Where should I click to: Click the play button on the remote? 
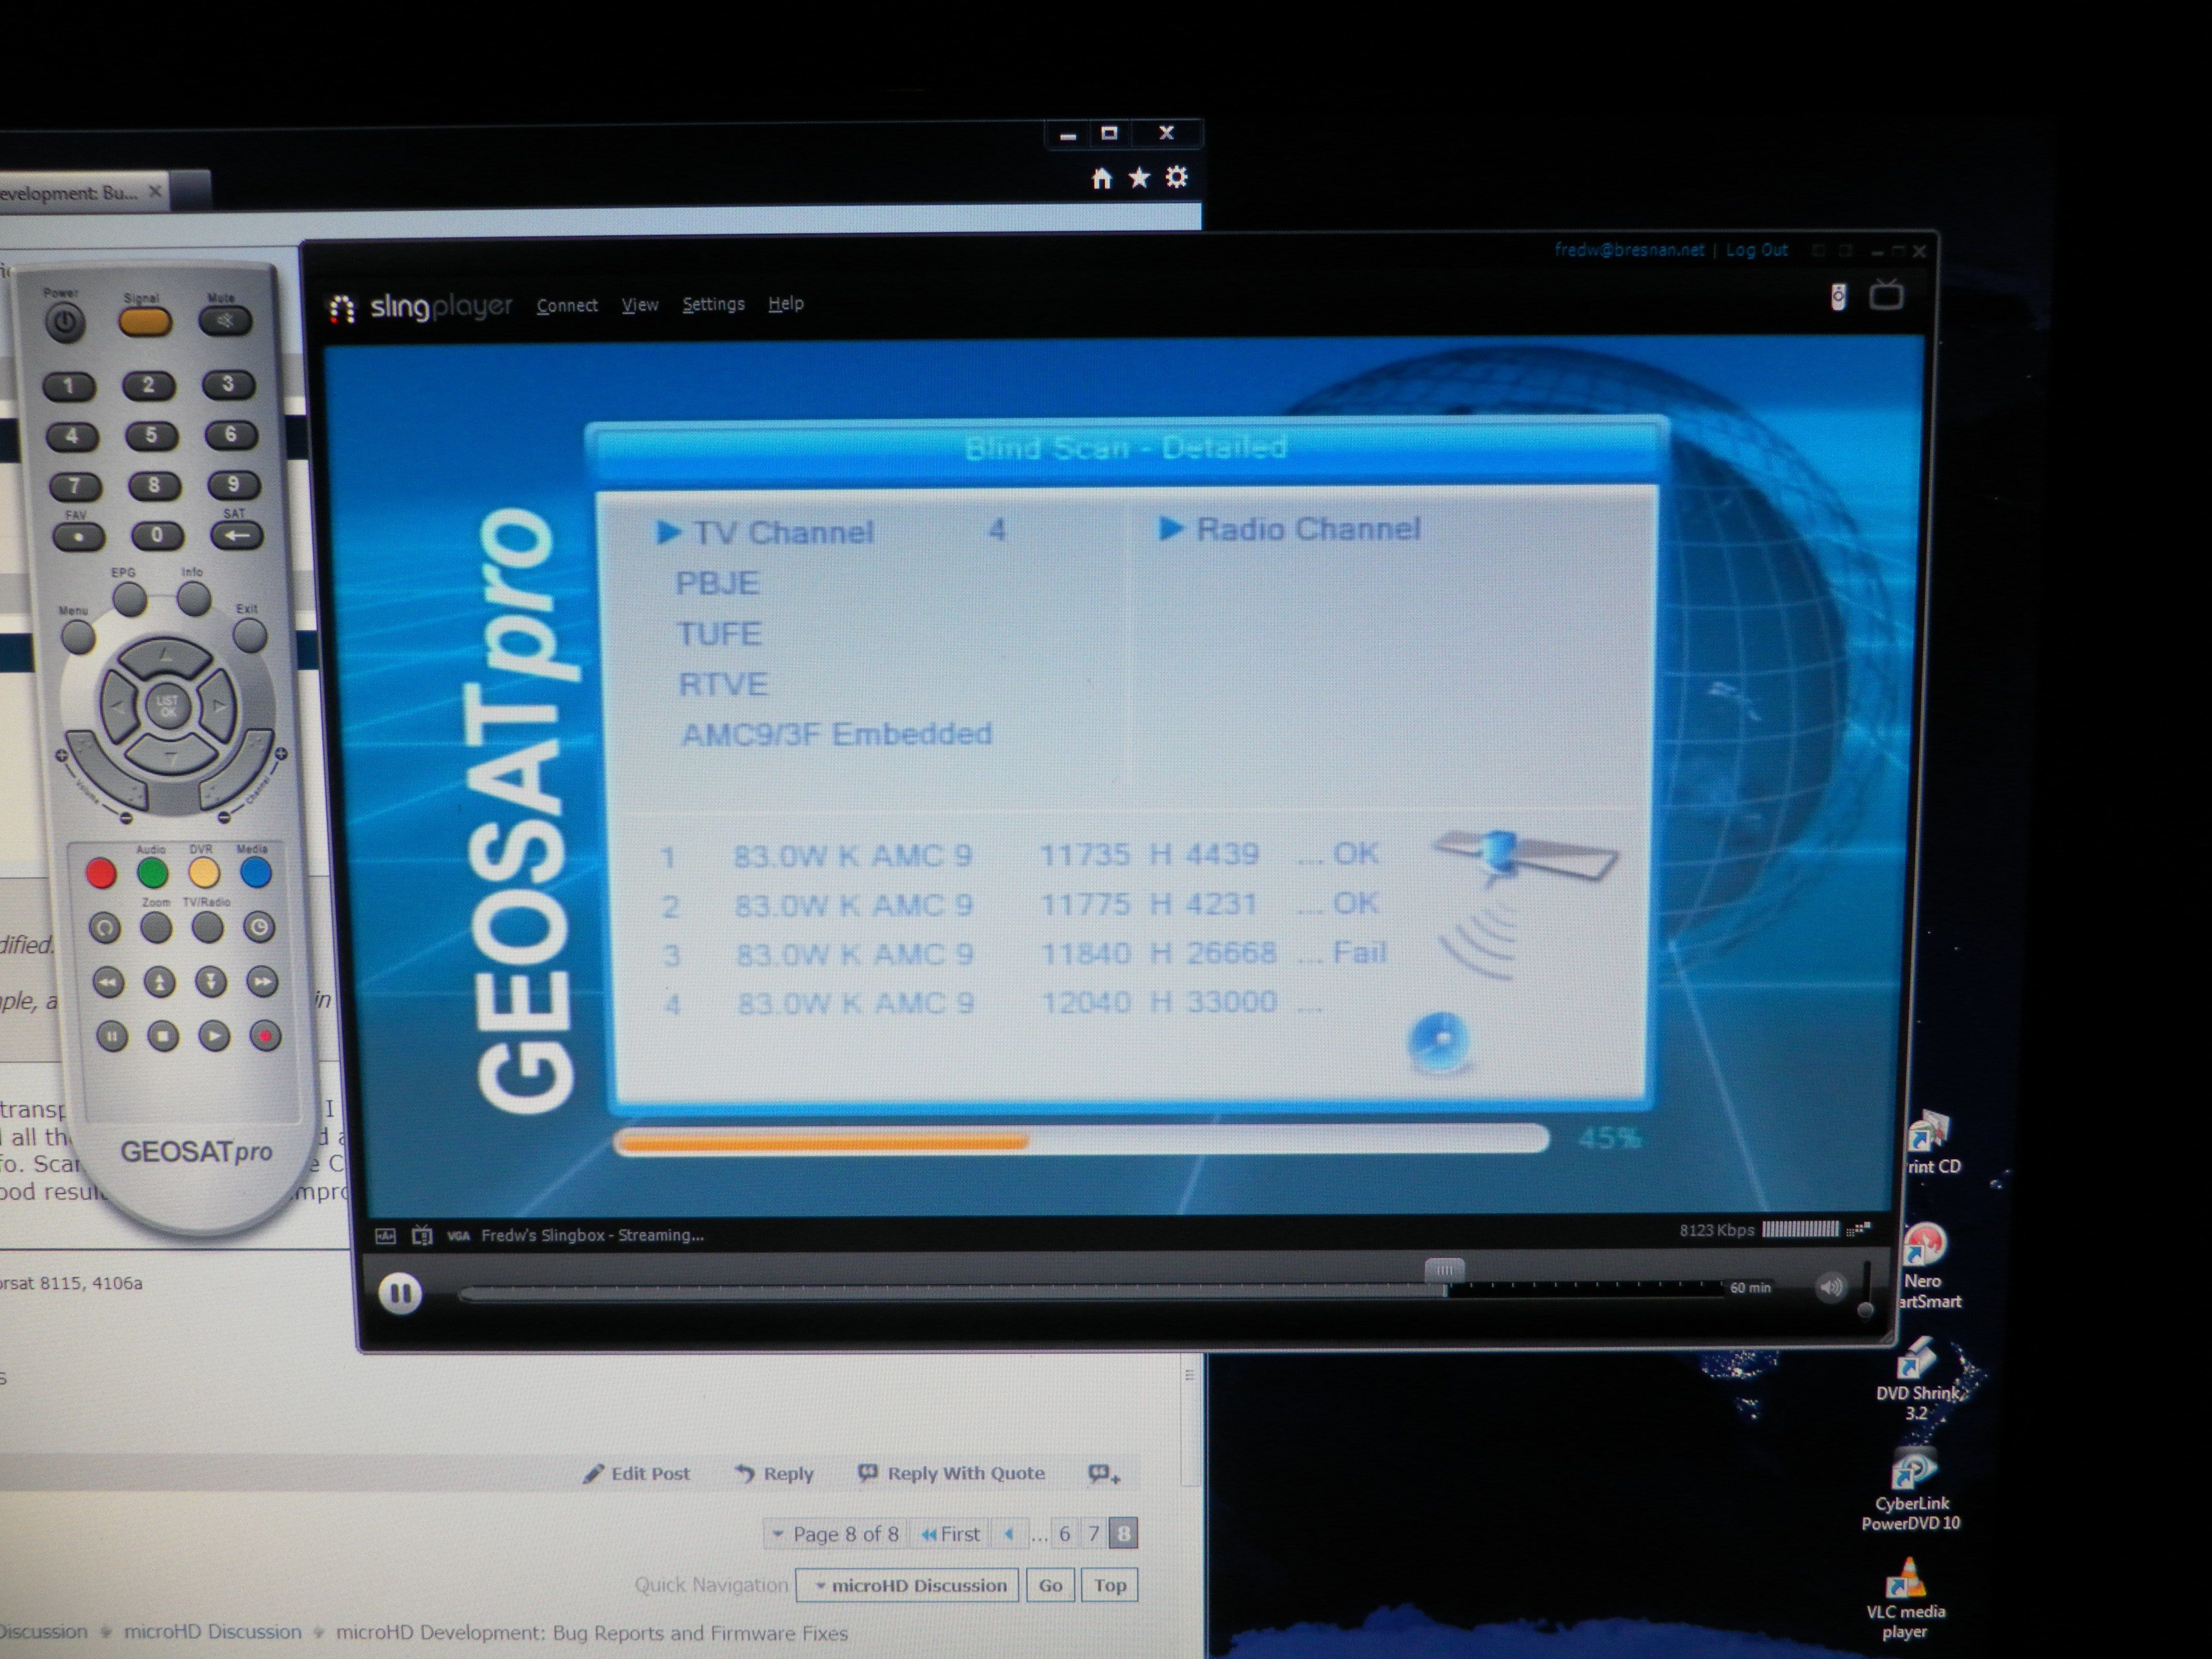coord(214,1036)
